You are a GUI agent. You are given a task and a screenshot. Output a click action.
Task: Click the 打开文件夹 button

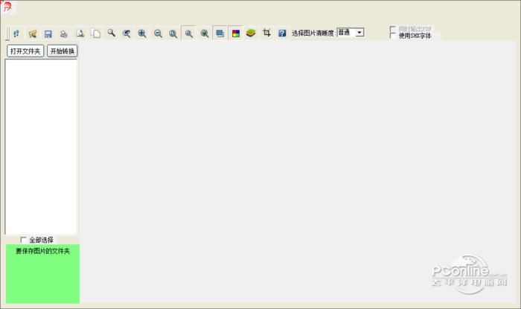click(x=25, y=51)
